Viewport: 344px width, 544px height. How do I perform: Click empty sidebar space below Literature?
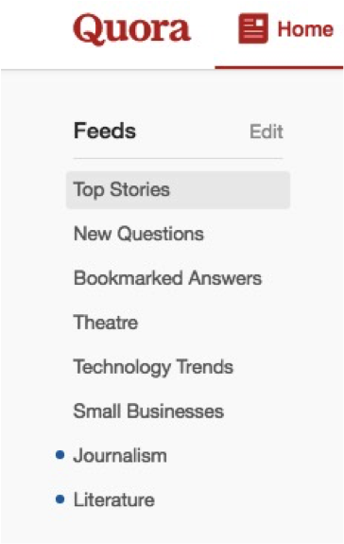[x=173, y=527]
